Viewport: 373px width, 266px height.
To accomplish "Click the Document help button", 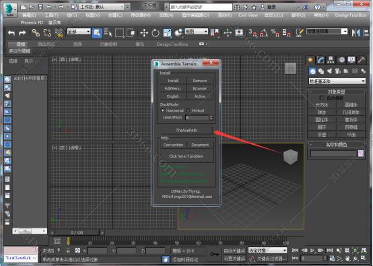I will pyautogui.click(x=200, y=145).
